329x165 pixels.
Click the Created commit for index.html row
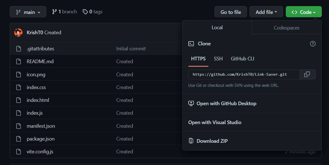[125, 100]
